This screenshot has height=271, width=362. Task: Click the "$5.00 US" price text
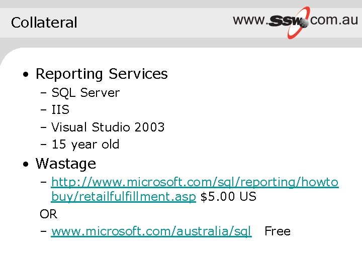[x=228, y=197]
